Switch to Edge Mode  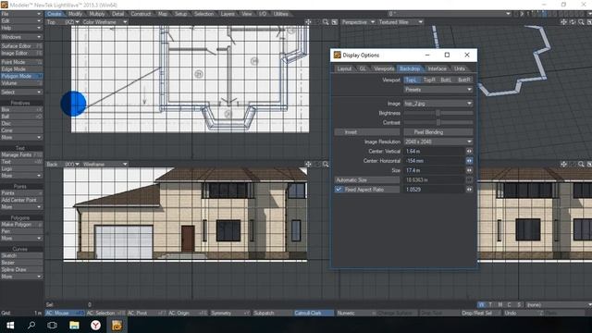pos(21,69)
